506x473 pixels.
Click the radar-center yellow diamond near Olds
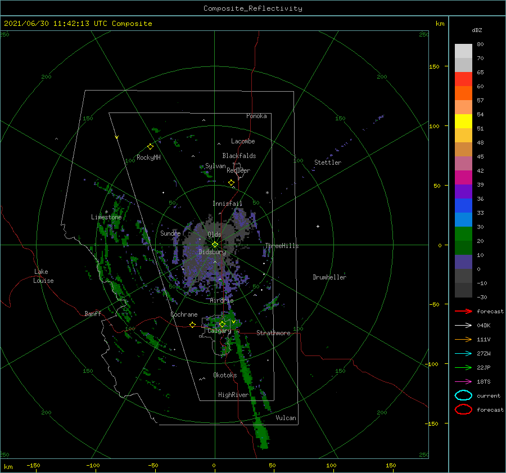click(215, 245)
